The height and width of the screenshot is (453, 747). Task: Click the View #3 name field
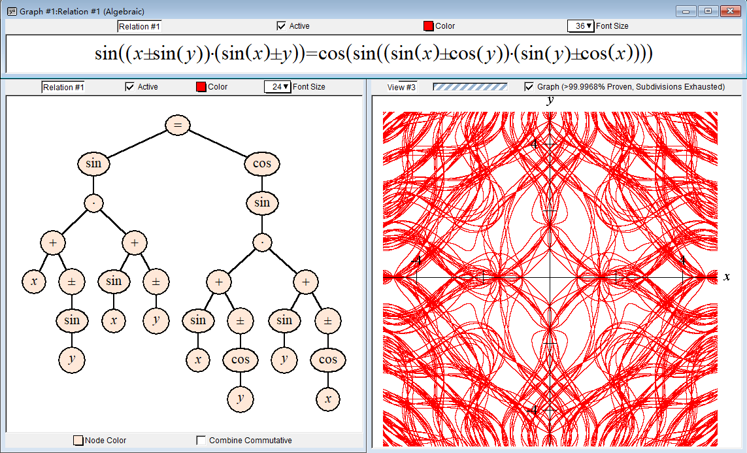click(401, 87)
